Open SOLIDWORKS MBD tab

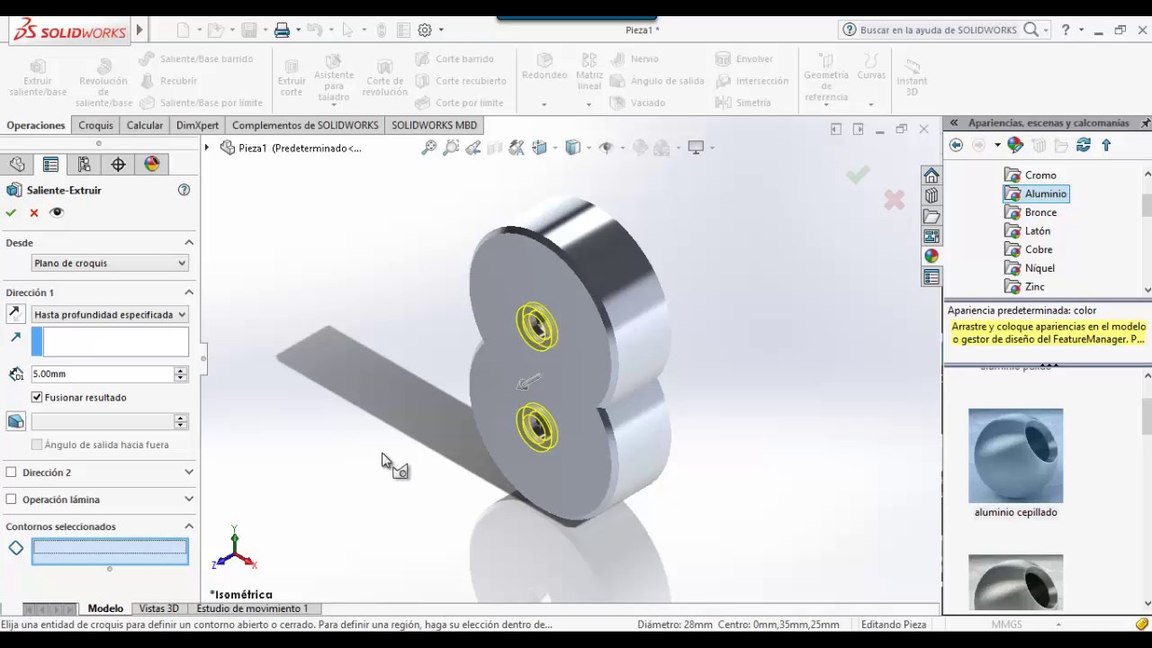coord(434,125)
